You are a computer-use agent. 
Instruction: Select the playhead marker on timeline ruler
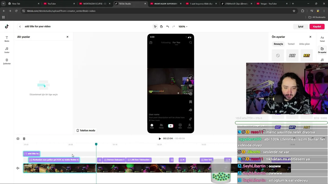[x=96, y=144]
